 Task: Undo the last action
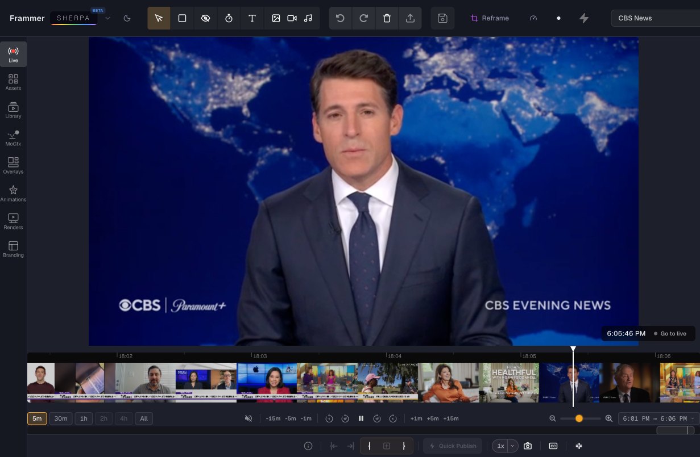point(340,18)
